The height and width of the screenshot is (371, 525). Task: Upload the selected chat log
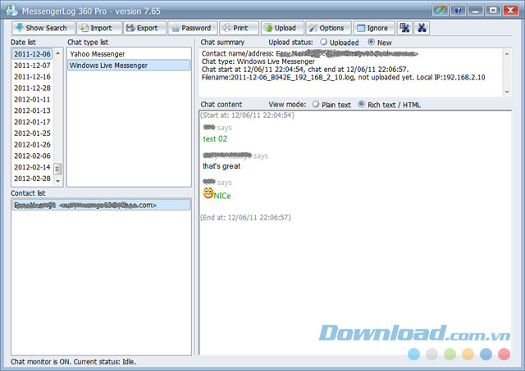click(281, 28)
